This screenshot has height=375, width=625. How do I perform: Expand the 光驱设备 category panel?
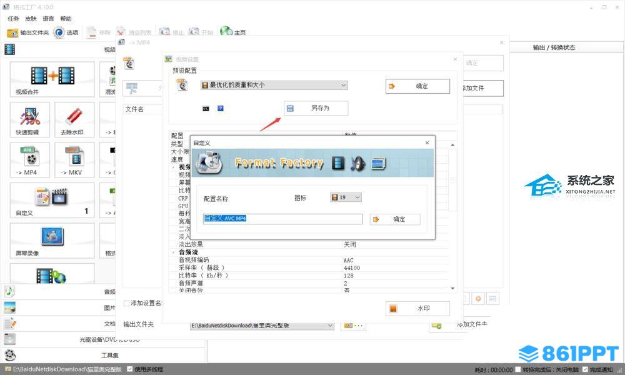click(104, 339)
